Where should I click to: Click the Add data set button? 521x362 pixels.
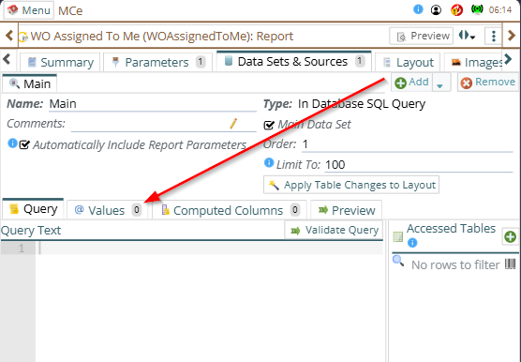click(411, 83)
